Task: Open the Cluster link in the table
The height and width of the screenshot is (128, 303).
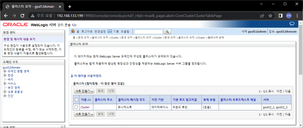Action: tap(85, 107)
